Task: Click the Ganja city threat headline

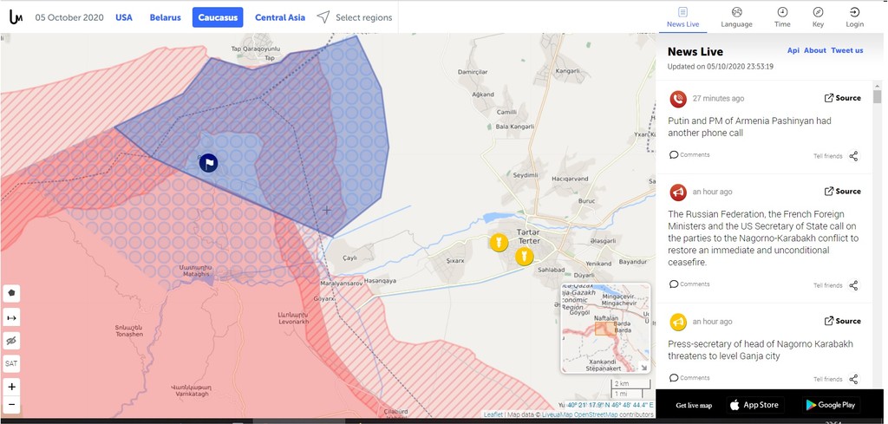Action: pos(760,349)
